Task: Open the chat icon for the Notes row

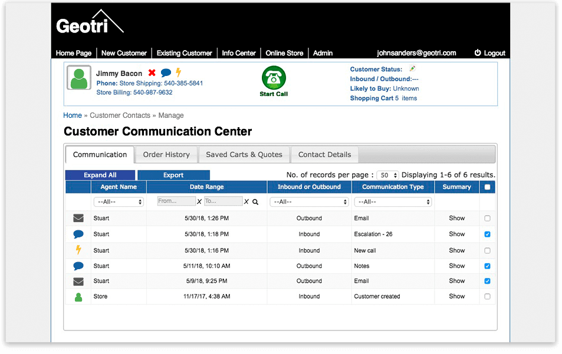Action: point(78,266)
